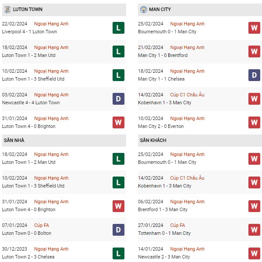Open Ngoại Hạng Anh link dated 22/02/2024

51,24
